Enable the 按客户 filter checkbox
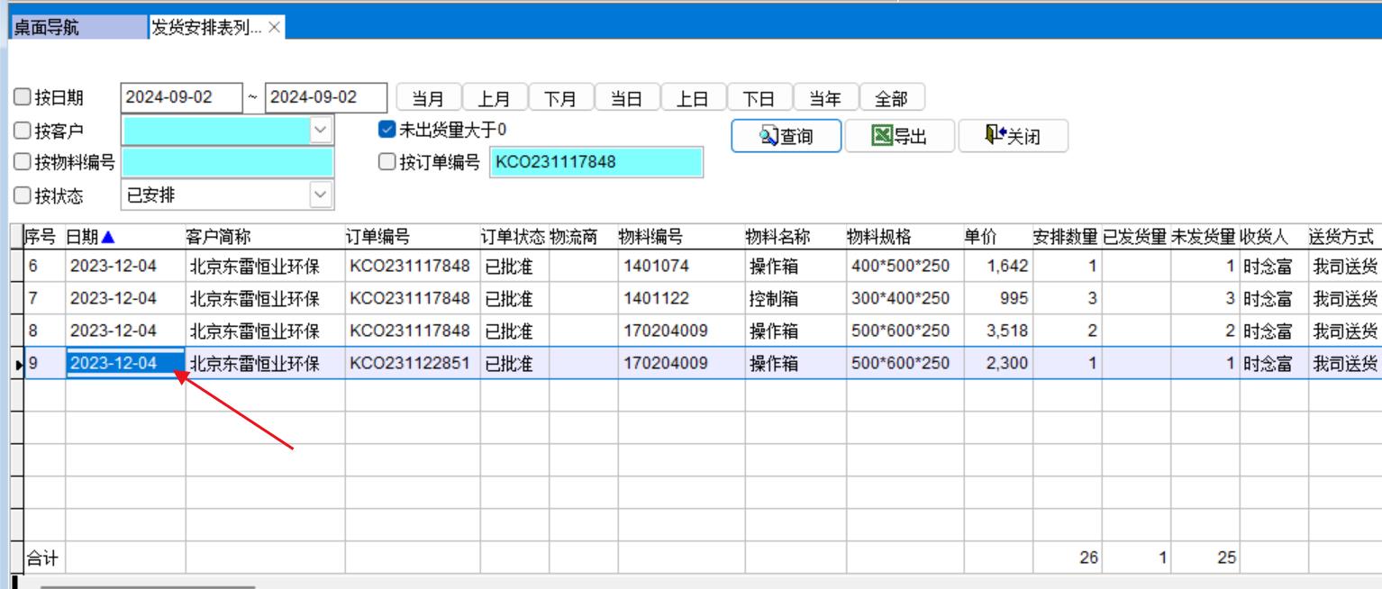 [x=22, y=131]
